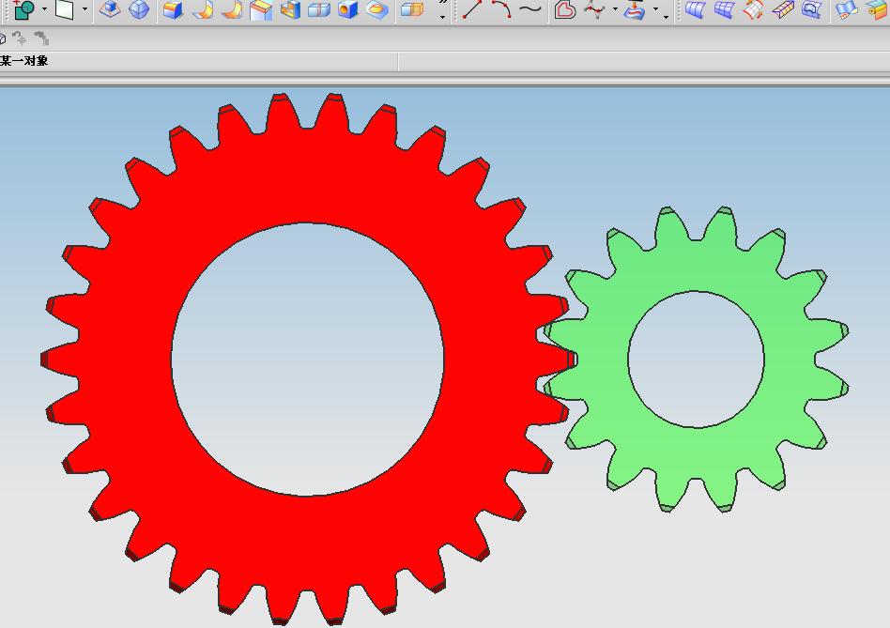Select the Chamfer block icon
The image size is (890, 628).
(261, 10)
